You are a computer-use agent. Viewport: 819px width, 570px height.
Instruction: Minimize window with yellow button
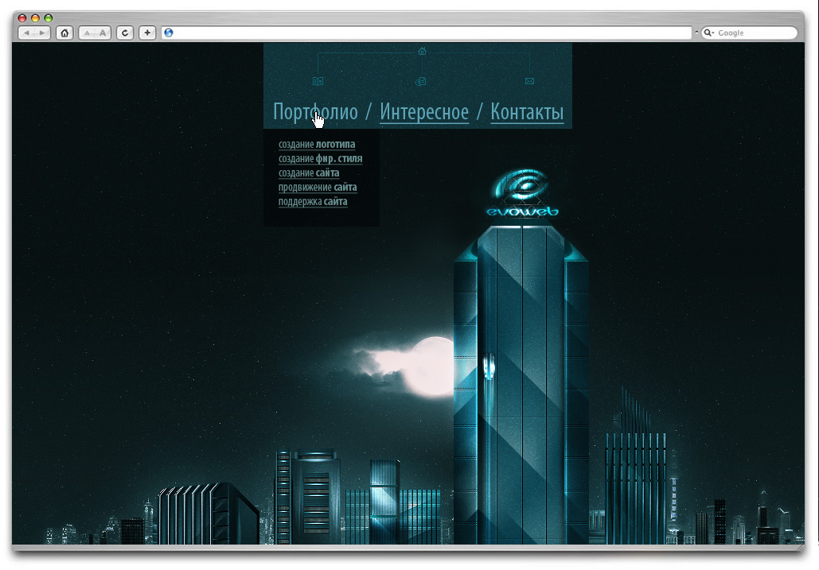(35, 17)
